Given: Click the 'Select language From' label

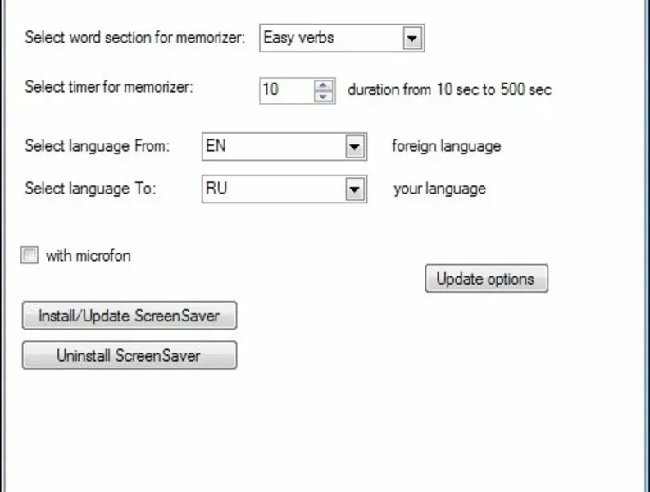Looking at the screenshot, I should click(97, 147).
